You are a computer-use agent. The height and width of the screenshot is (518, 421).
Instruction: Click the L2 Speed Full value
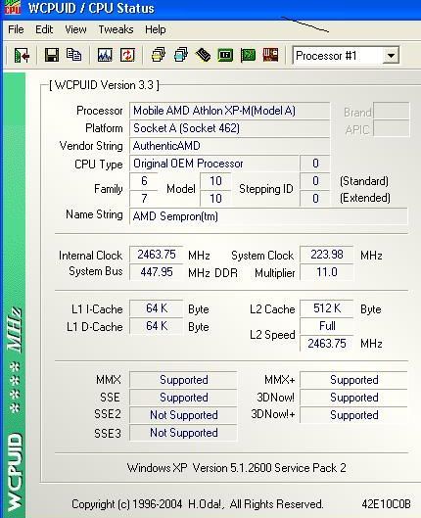[327, 326]
